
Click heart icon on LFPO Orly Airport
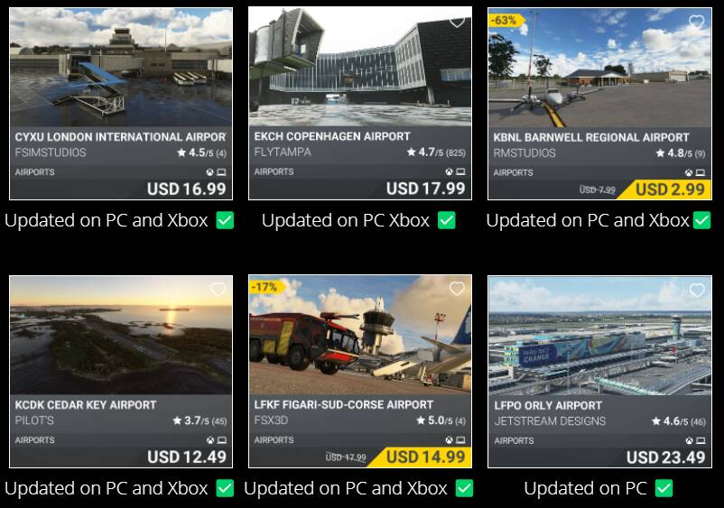(x=697, y=290)
